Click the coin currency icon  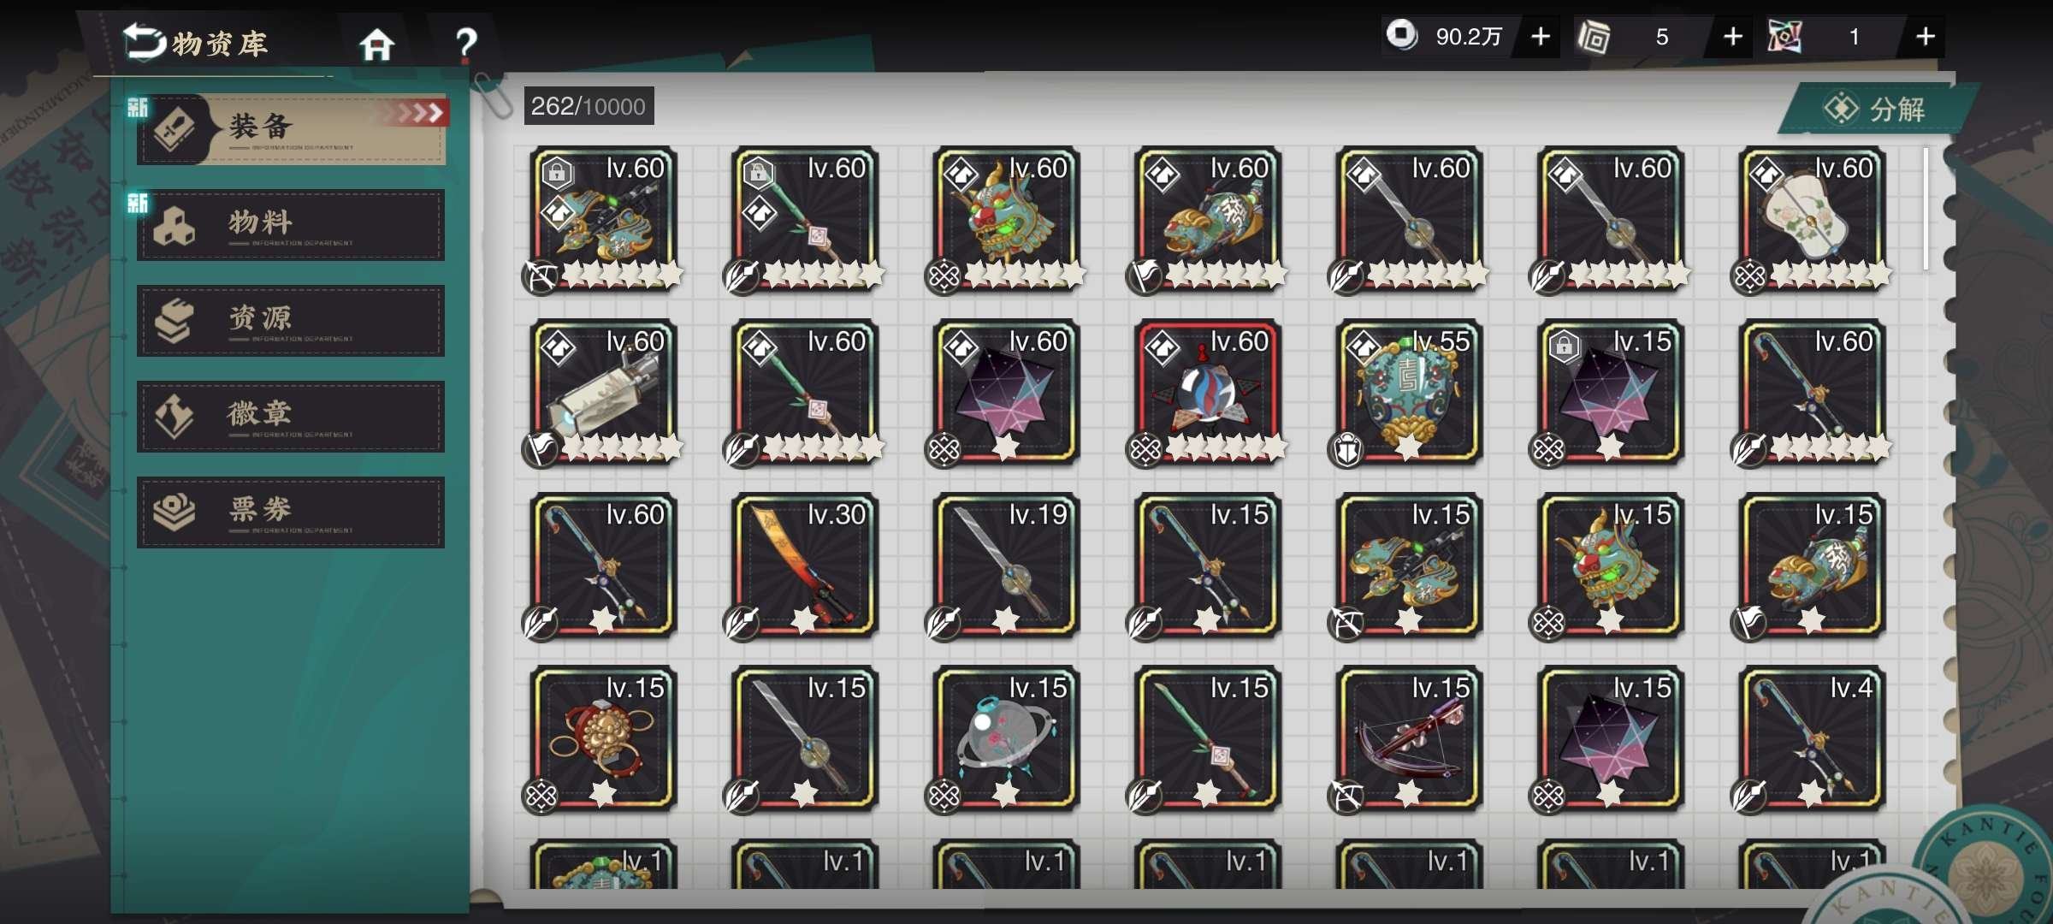click(x=1402, y=36)
